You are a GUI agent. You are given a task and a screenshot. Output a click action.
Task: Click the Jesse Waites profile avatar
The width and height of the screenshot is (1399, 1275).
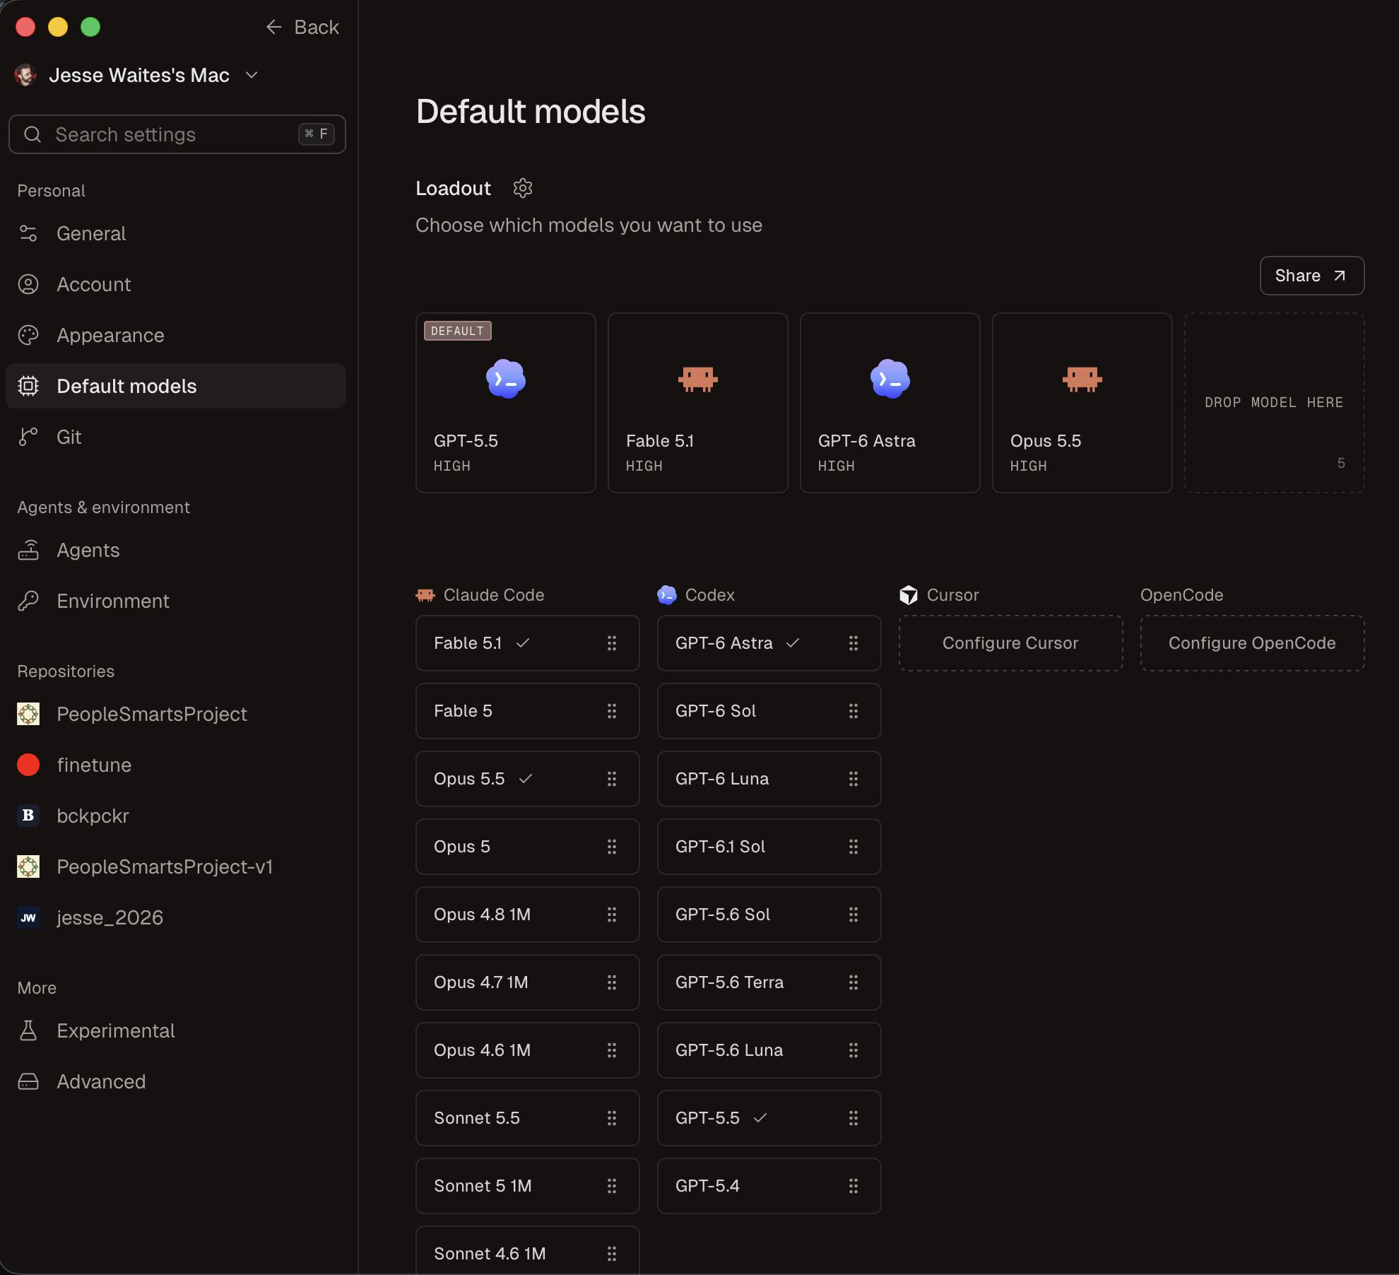[x=25, y=75]
